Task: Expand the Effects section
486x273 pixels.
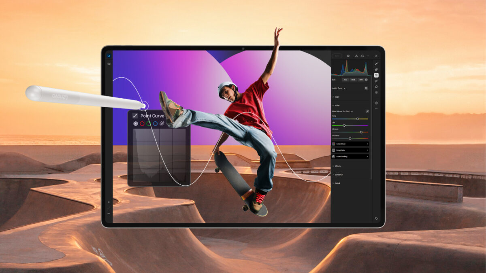Action: coord(337,166)
